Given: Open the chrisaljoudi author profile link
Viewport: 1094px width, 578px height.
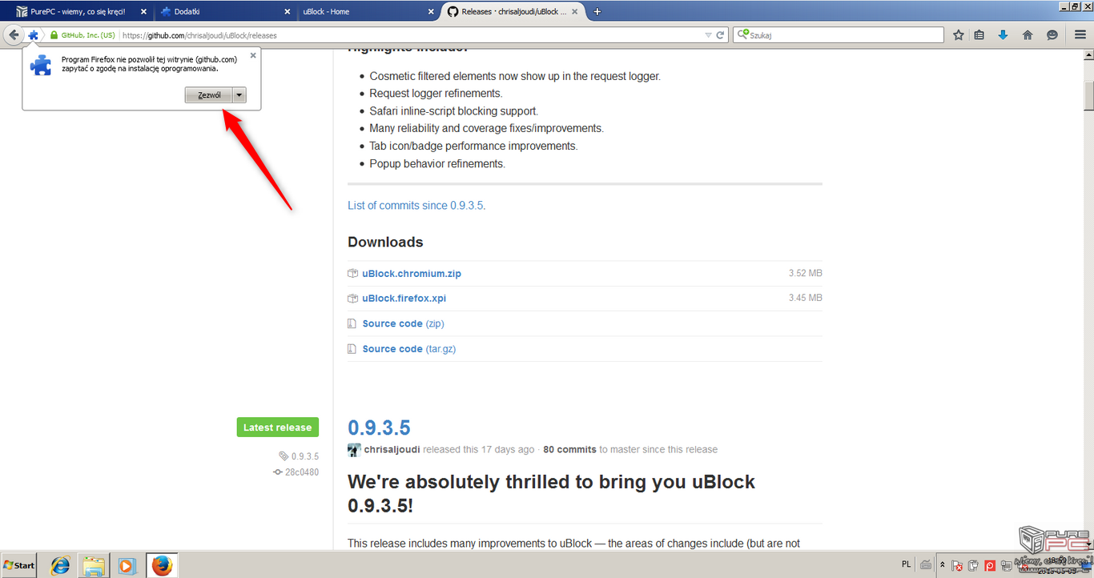Looking at the screenshot, I should point(392,450).
